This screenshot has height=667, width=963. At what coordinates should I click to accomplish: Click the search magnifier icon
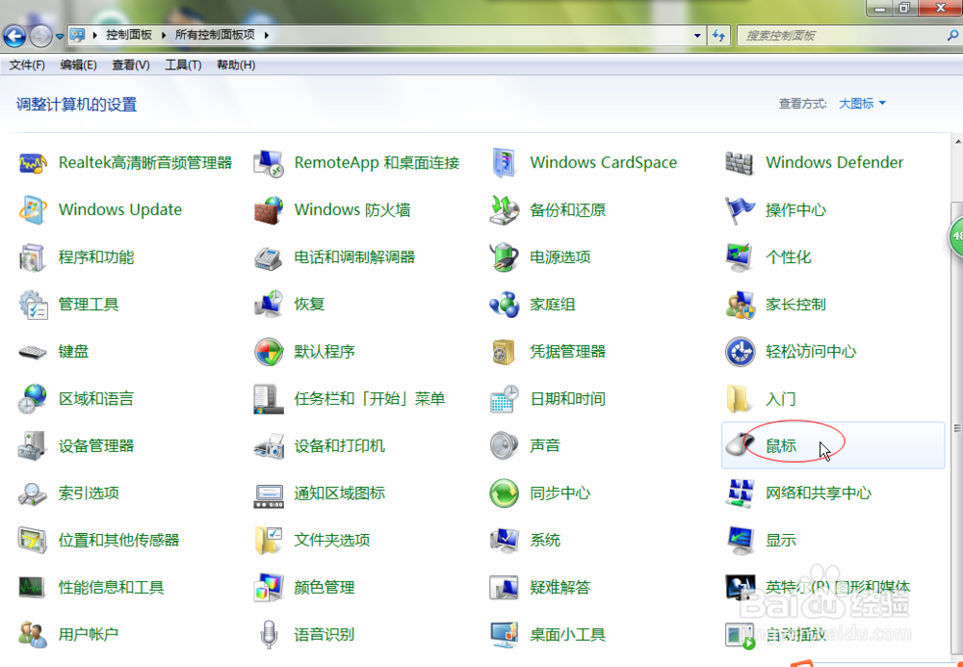[x=952, y=36]
